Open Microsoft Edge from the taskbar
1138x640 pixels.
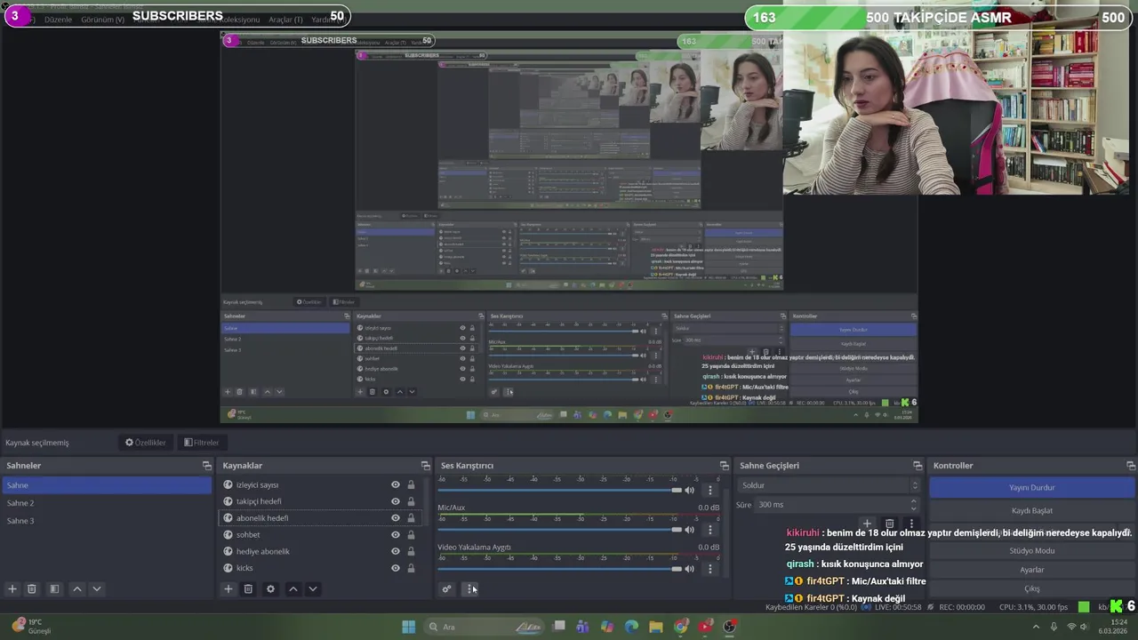(x=631, y=627)
